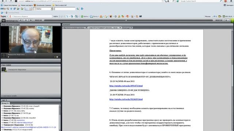Open the Почта mail button on Yandex bar
The image size is (234, 131).
(x=94, y=16)
